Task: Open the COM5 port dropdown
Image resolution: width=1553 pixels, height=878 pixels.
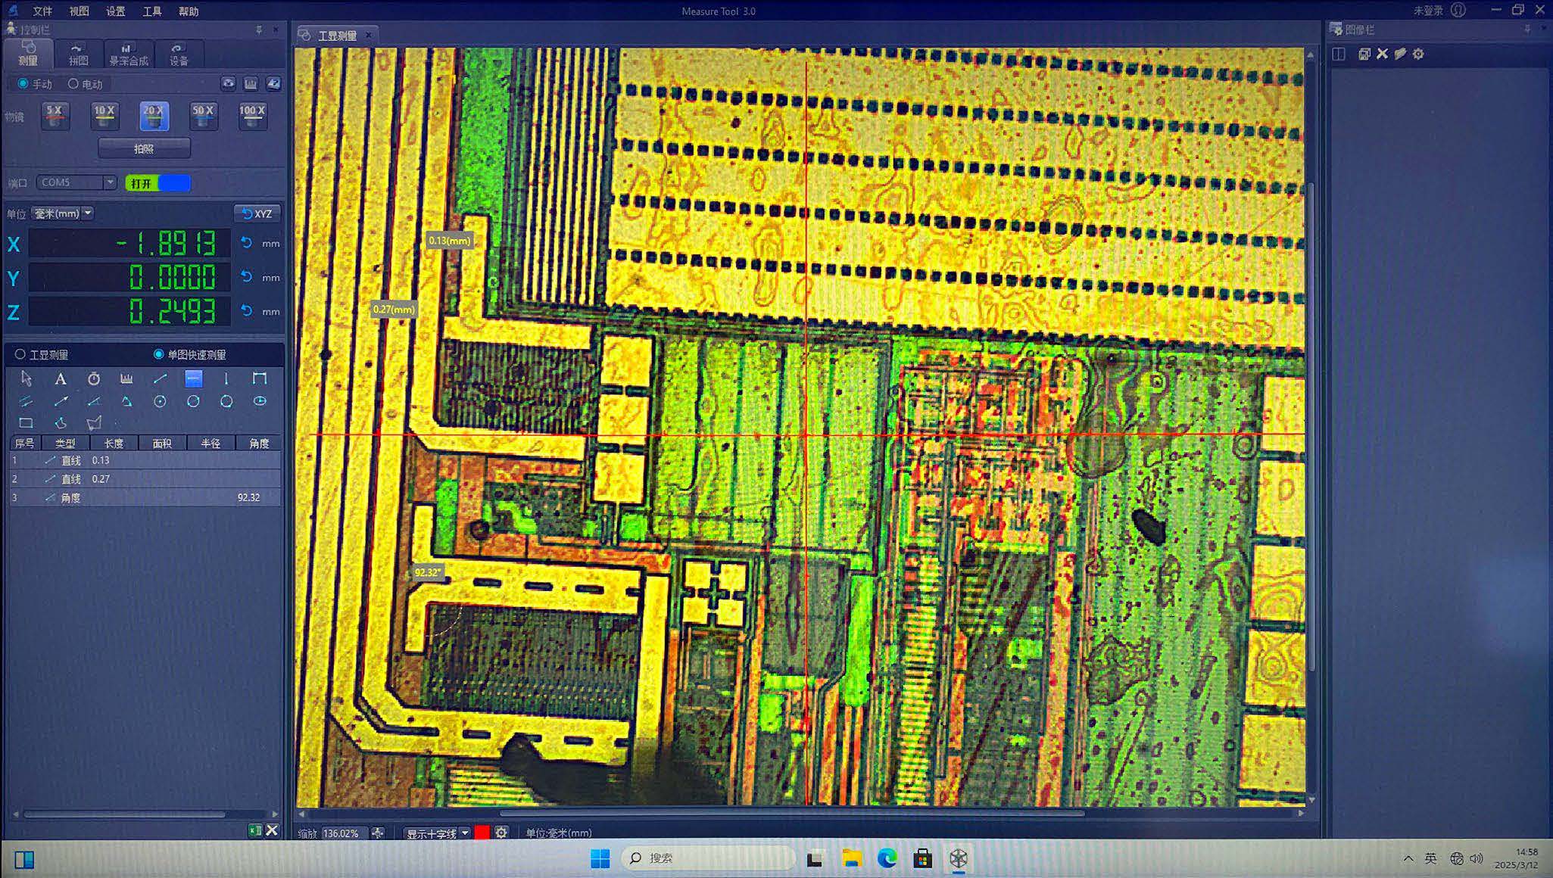Action: pos(110,182)
